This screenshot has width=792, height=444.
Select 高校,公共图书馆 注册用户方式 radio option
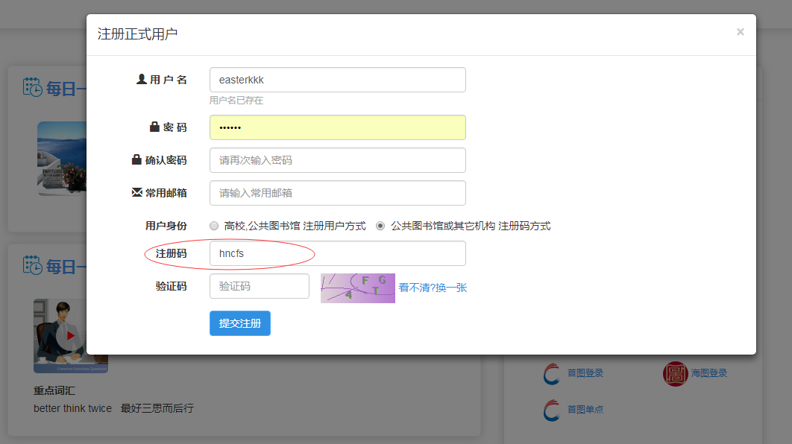[x=214, y=226]
